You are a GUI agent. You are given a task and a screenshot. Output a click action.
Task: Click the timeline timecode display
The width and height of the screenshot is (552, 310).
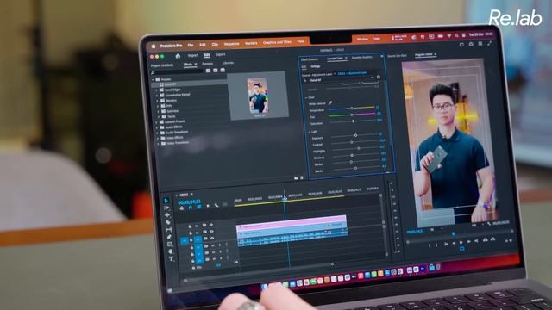(x=190, y=202)
